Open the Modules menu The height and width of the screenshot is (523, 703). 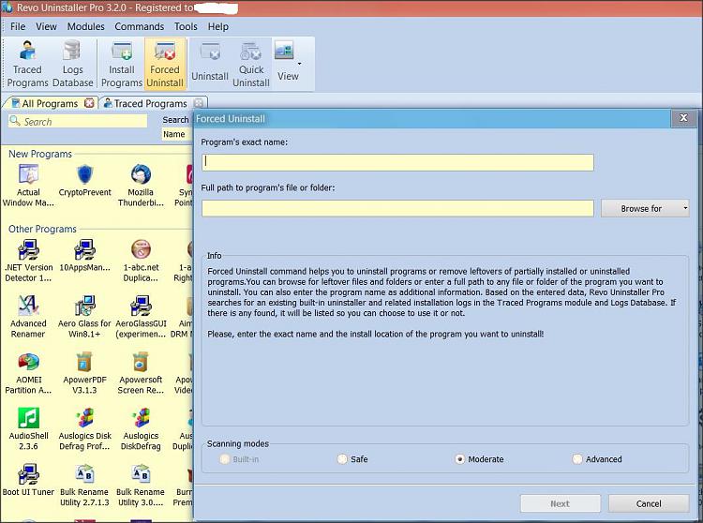(x=85, y=26)
